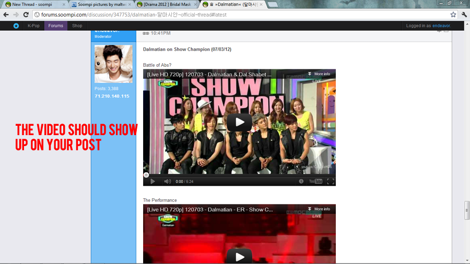
Task: Close the Bridal Mask drama tab
Action: pyautogui.click(x=195, y=5)
